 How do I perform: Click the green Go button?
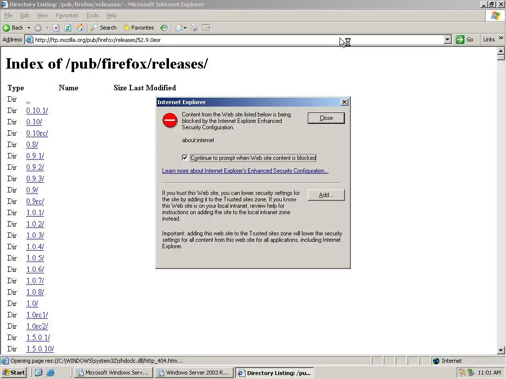464,39
